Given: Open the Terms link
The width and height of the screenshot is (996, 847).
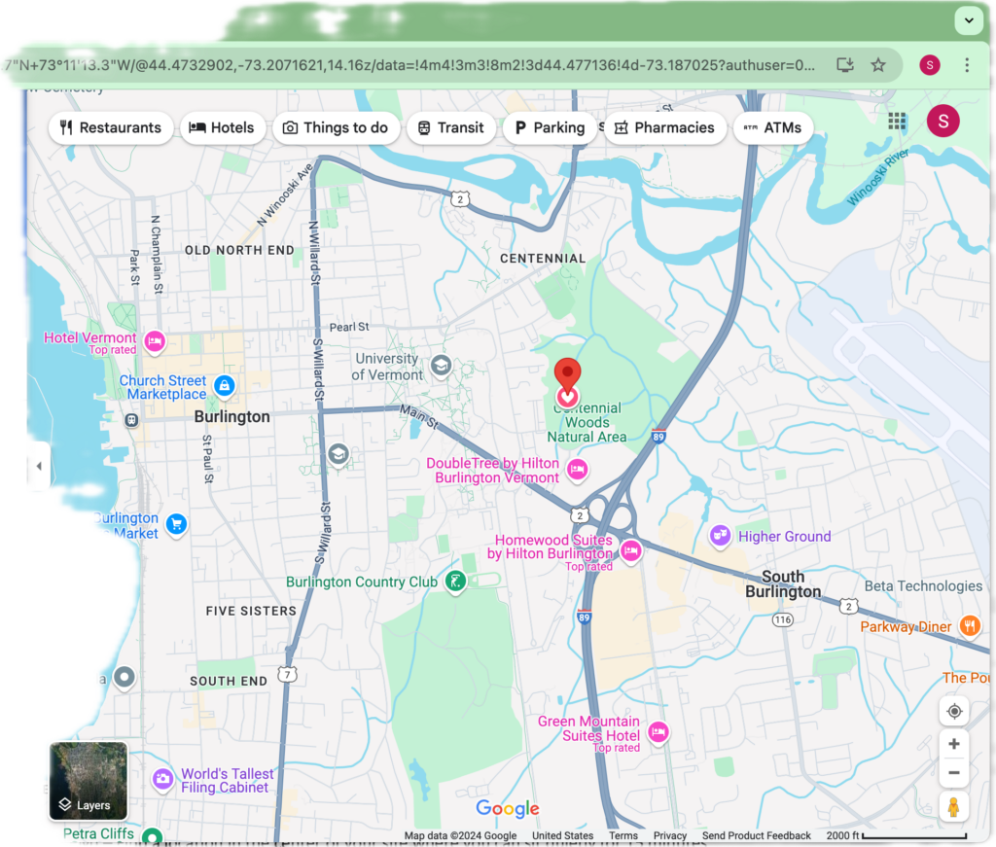Looking at the screenshot, I should point(623,835).
